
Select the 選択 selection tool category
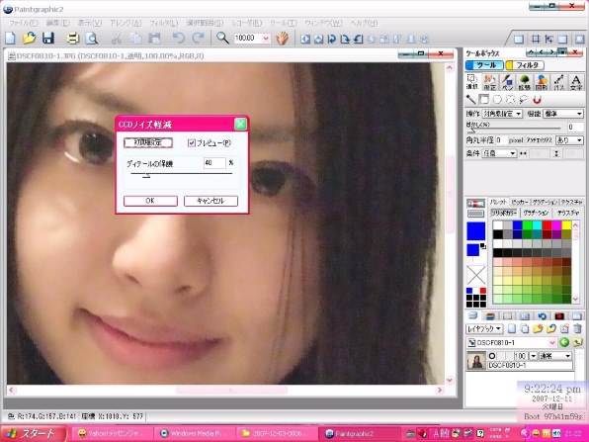click(471, 82)
